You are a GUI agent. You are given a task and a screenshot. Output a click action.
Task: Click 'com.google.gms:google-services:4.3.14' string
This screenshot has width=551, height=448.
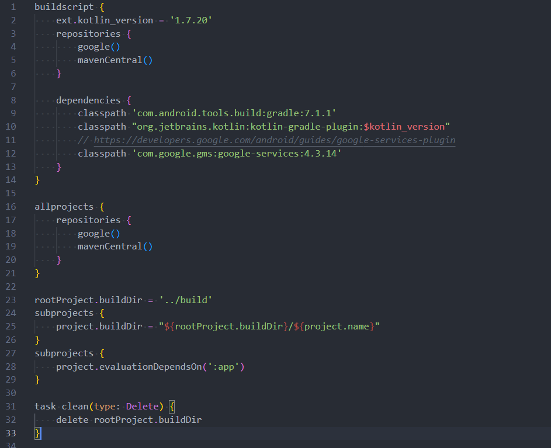tap(237, 154)
